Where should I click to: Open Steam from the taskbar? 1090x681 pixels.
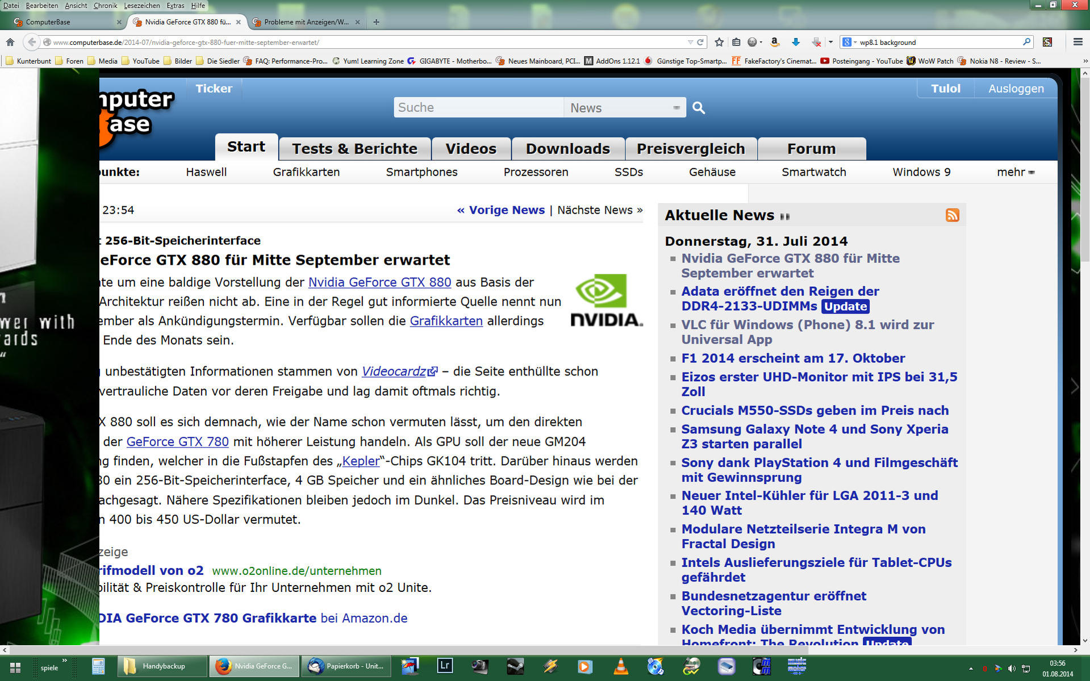pos(515,666)
